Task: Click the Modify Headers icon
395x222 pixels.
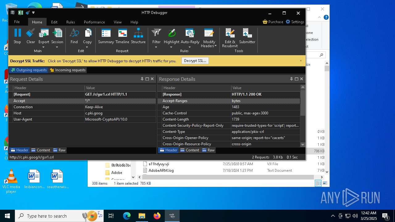Action: point(209,33)
